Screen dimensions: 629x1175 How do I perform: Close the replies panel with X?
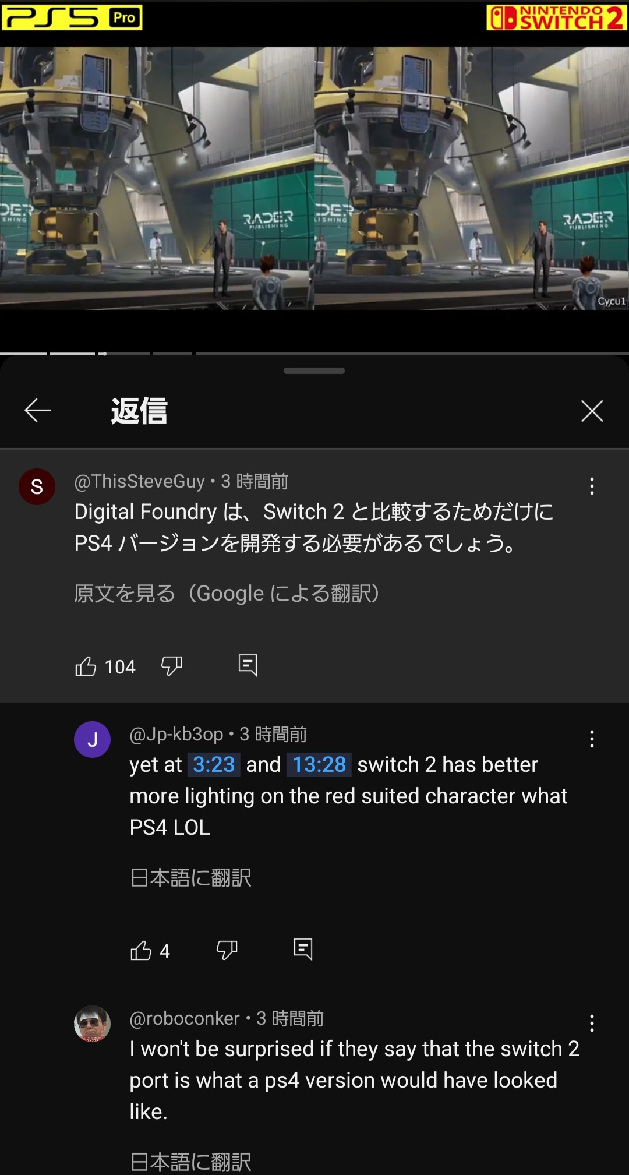coord(592,411)
